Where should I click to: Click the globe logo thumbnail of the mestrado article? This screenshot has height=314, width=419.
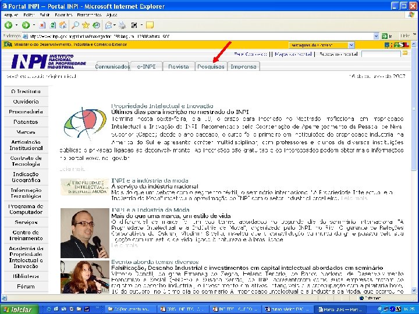click(85, 123)
